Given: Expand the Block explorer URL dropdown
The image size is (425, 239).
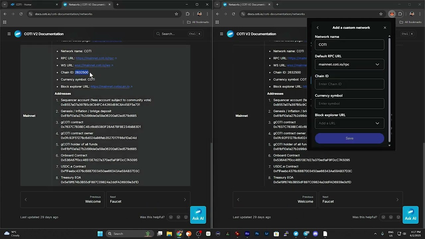Looking at the screenshot, I should click(x=377, y=123).
